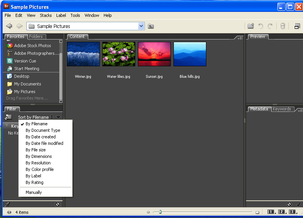
Task: Click the thumbnail size slider handle
Action: coord(160,212)
